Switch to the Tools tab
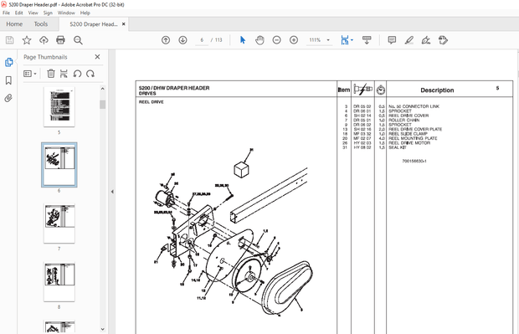This screenshot has width=519, height=334. [41, 24]
